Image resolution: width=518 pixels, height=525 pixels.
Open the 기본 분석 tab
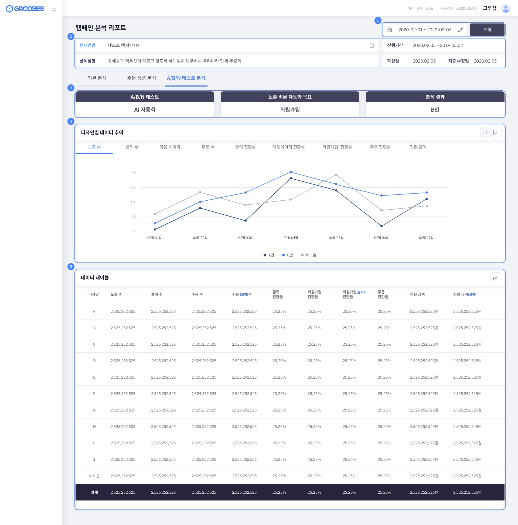(x=97, y=78)
